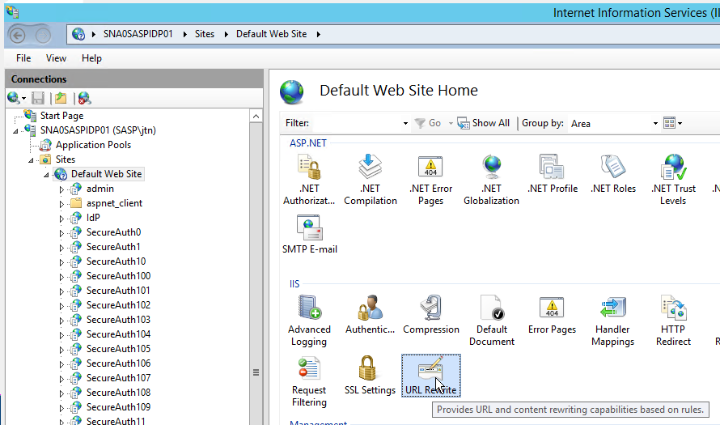Select SecureAuth10 in the tree
Image resolution: width=720 pixels, height=425 pixels.
[116, 261]
